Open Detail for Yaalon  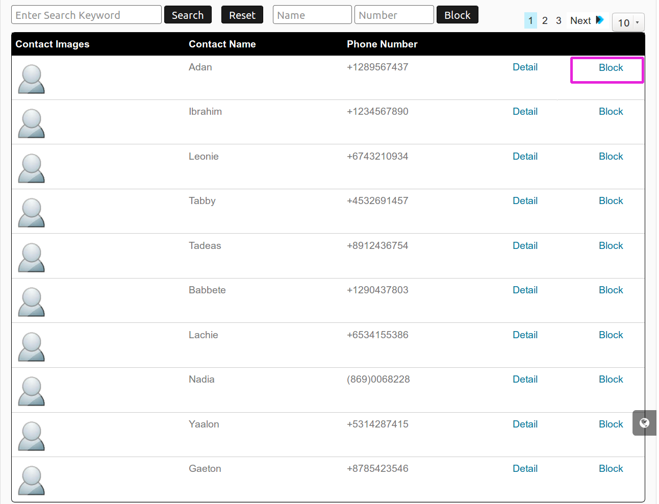click(x=525, y=424)
